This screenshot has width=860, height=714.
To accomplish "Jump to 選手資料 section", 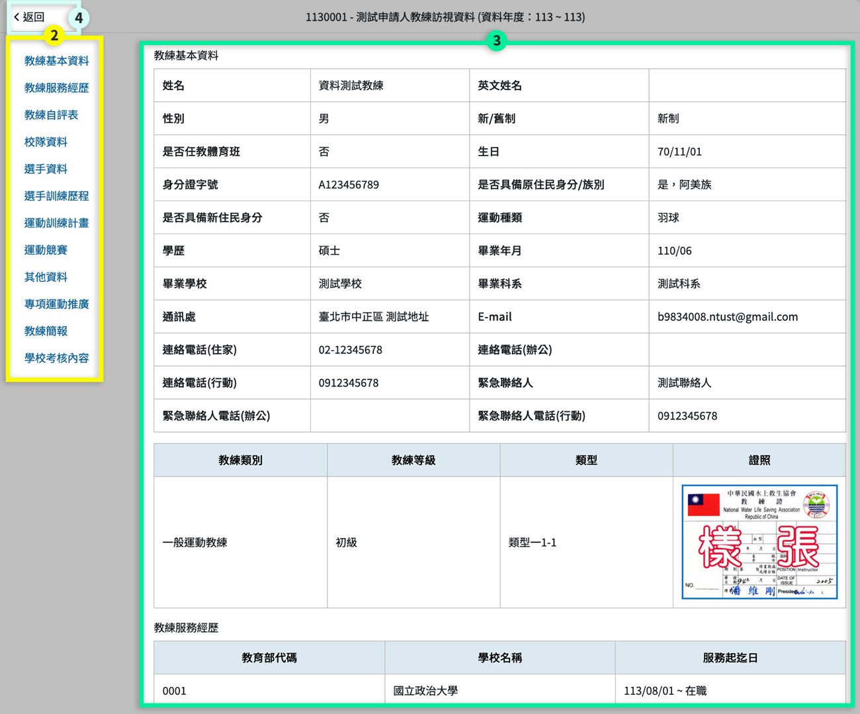I will [46, 169].
